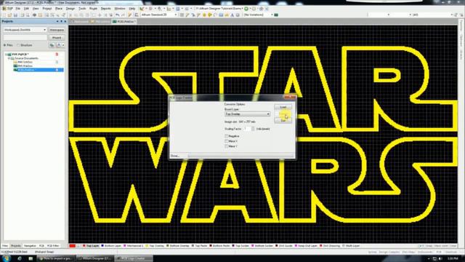Close the Projects panel
The width and height of the screenshot is (465, 262).
(x=65, y=21)
